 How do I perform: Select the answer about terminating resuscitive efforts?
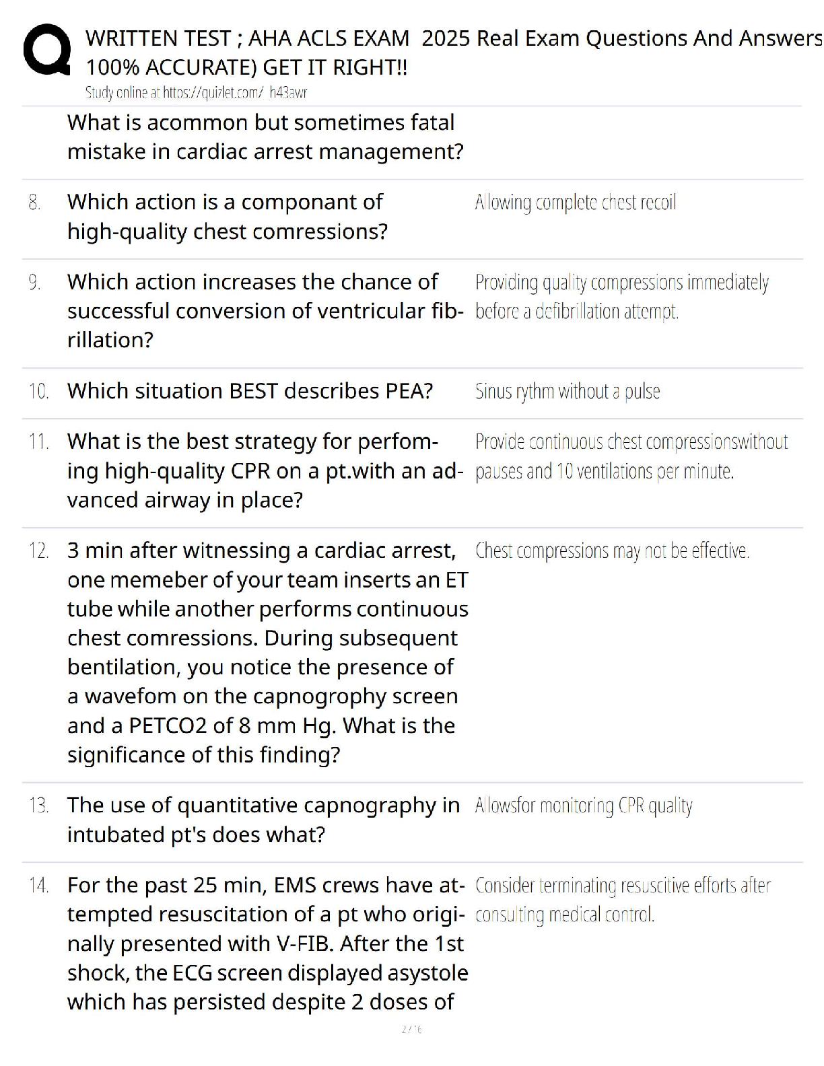click(x=623, y=900)
